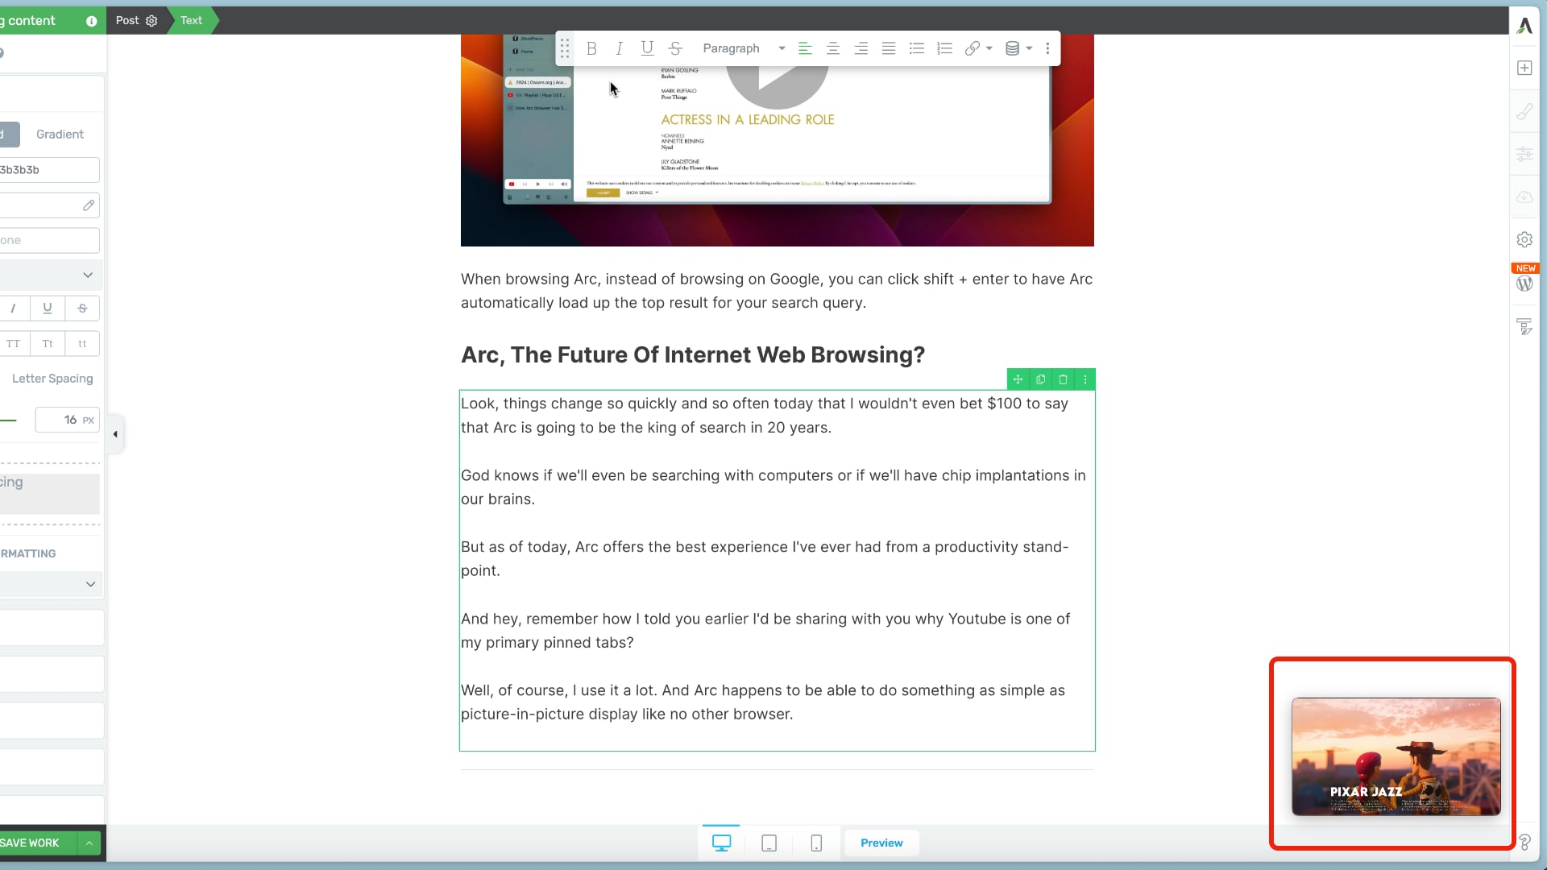Center align the paragraph text

pyautogui.click(x=833, y=48)
